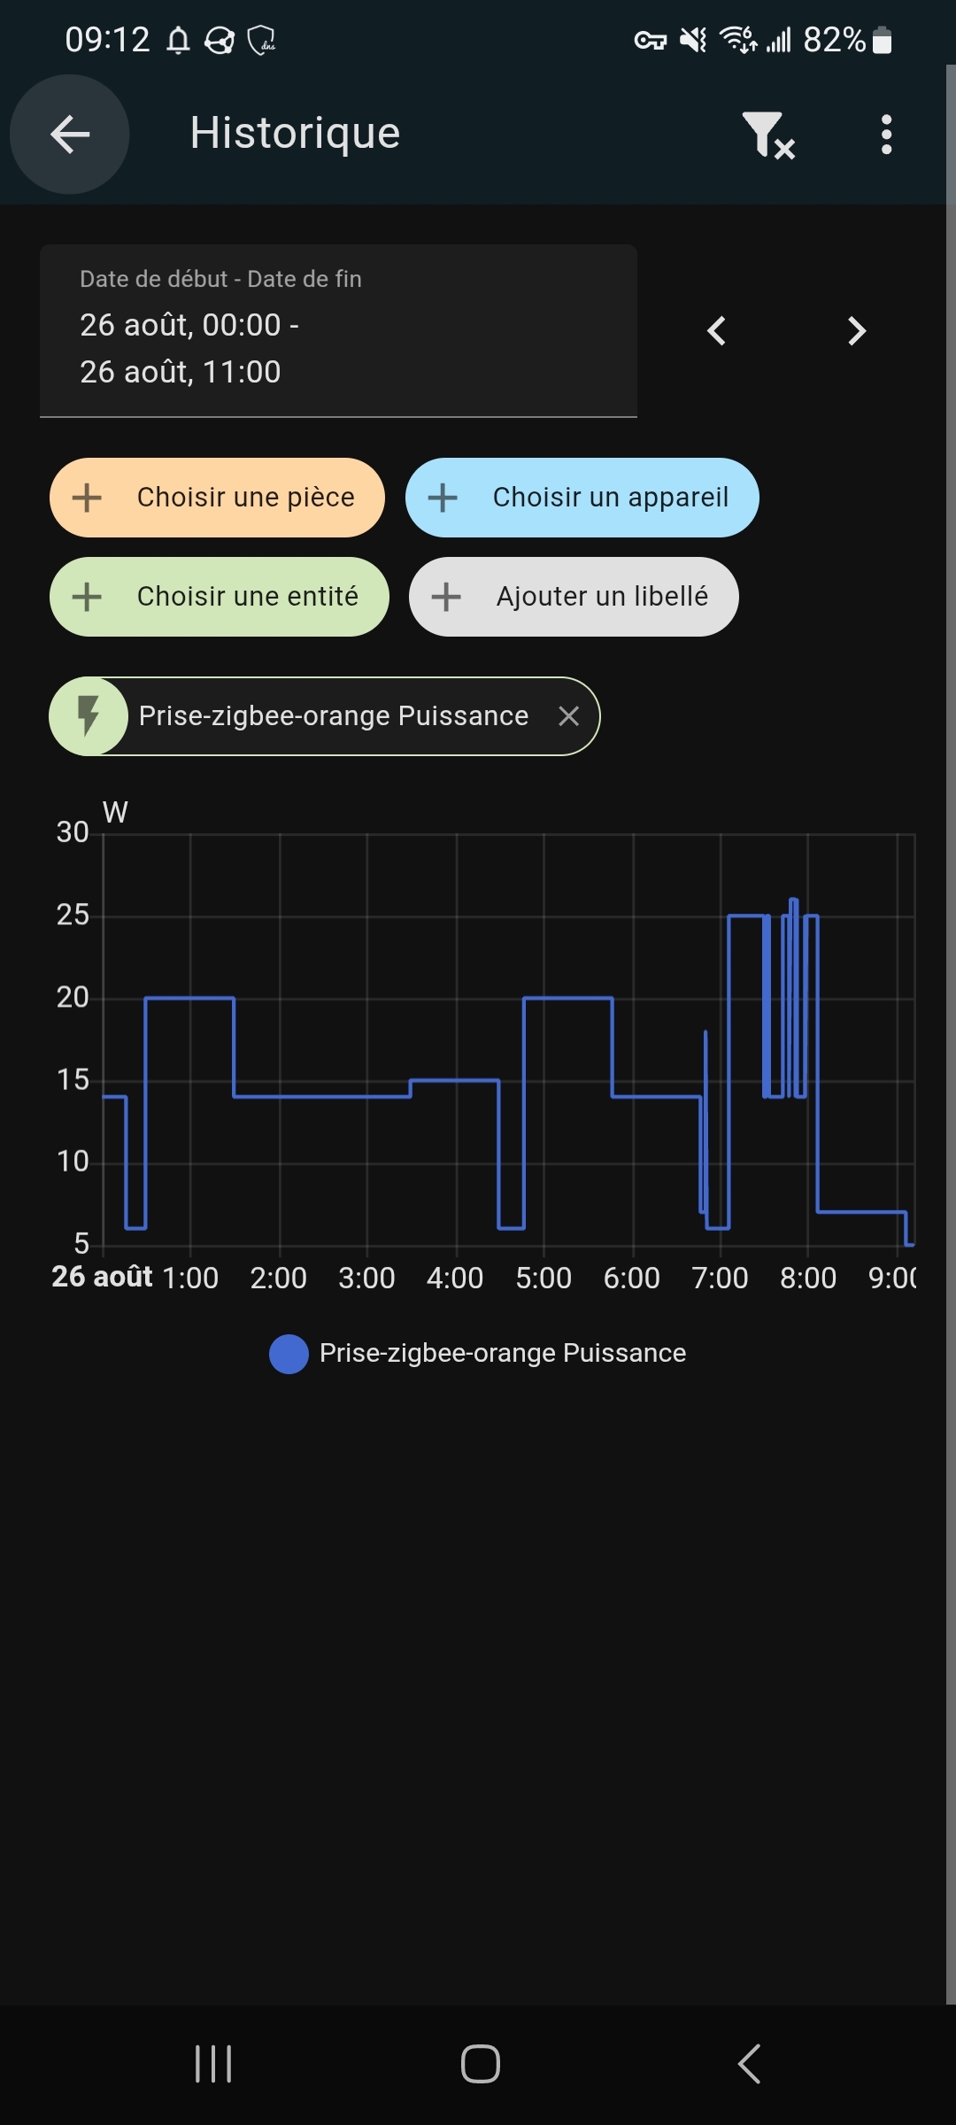Screen dimensions: 956x2125
Task: Clear filters with the funnel icon
Action: point(767,135)
